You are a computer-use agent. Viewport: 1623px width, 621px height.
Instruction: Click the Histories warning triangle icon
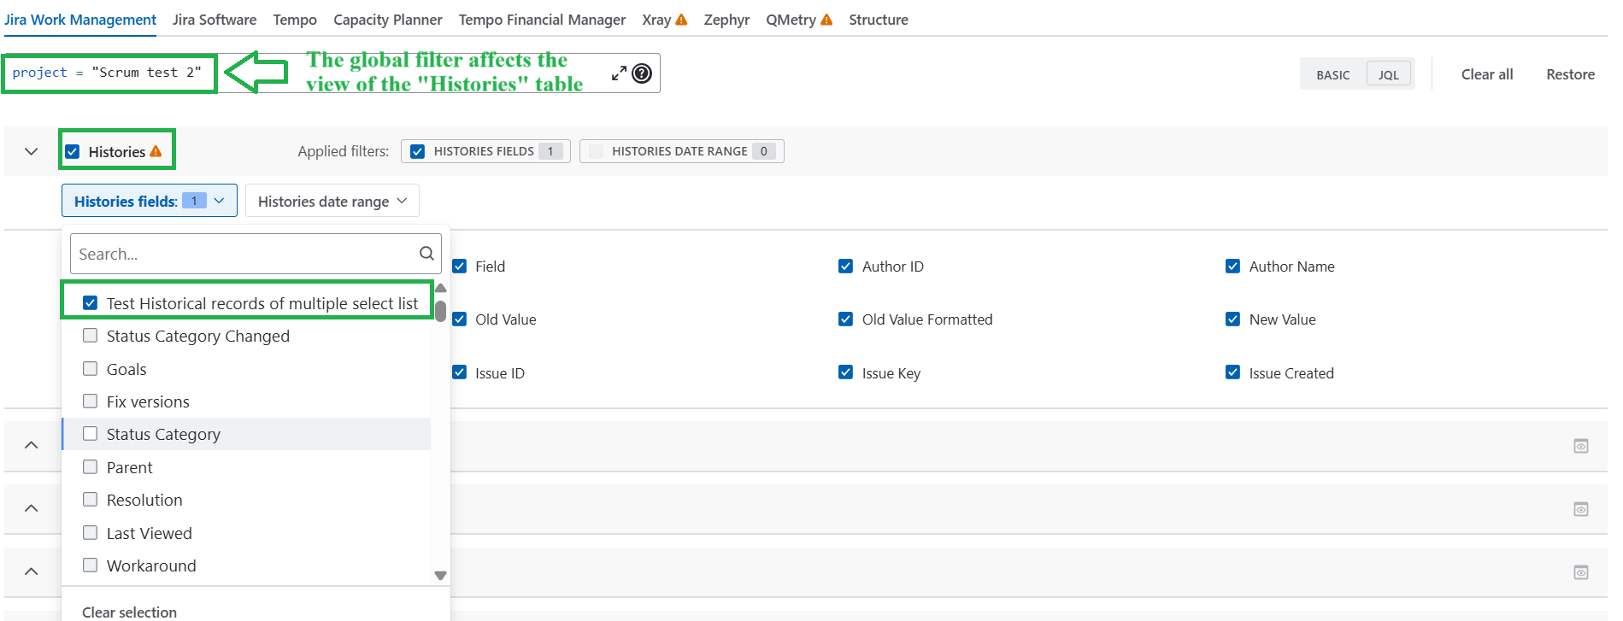156,151
